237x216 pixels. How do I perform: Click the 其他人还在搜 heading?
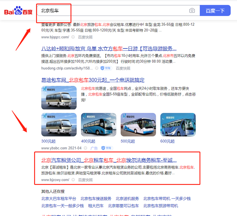53,191
